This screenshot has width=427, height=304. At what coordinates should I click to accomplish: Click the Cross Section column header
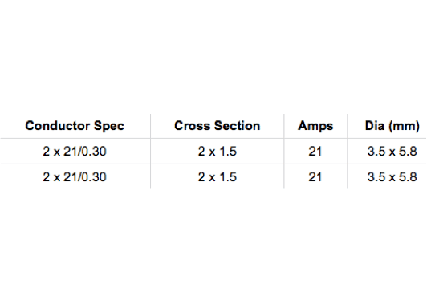tap(218, 126)
